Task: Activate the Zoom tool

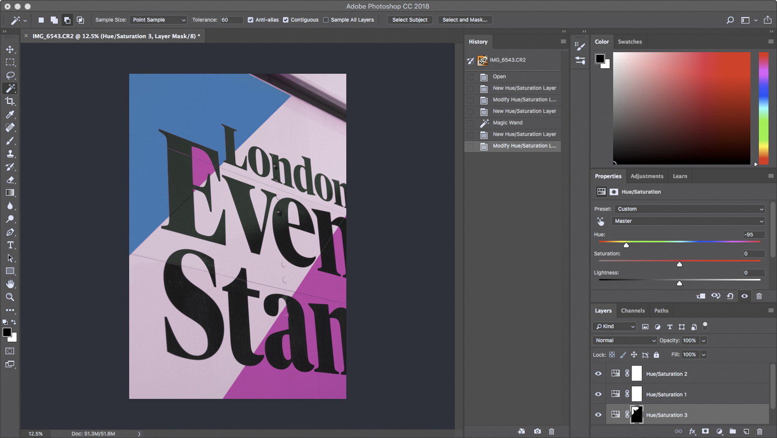Action: pos(10,297)
